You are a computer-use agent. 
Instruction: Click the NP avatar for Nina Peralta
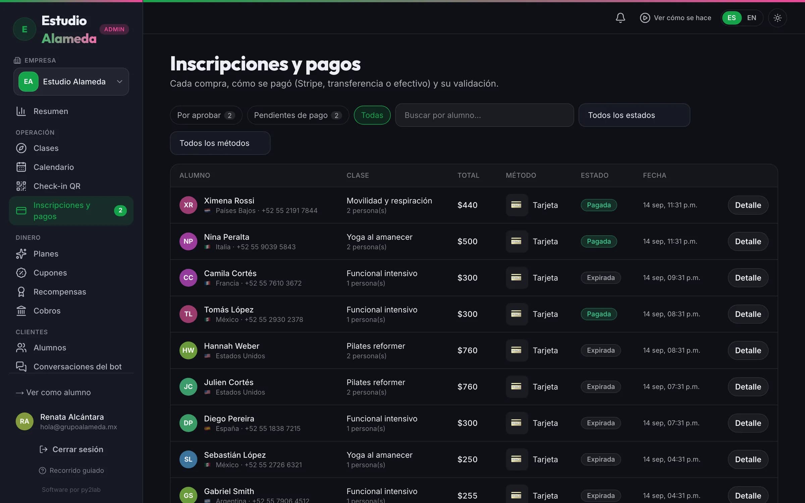pyautogui.click(x=188, y=241)
